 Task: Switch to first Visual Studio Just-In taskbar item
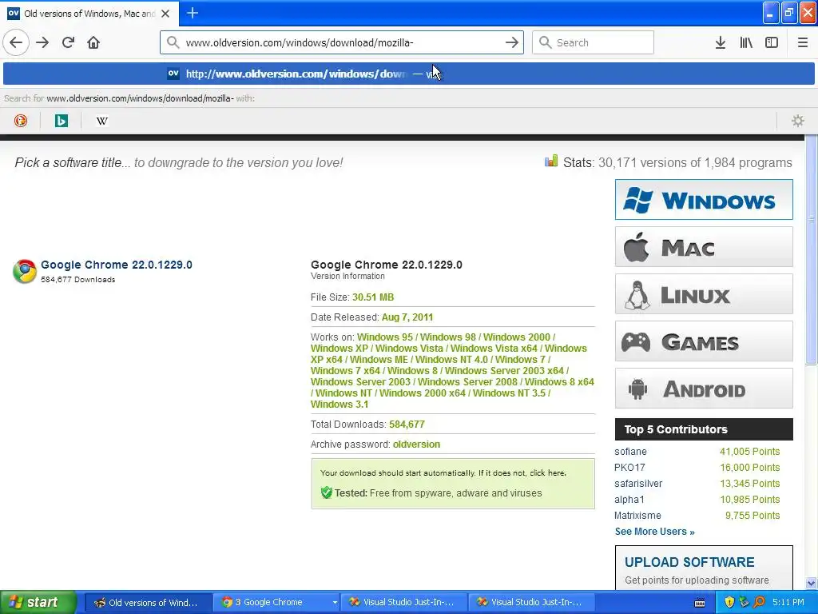pyautogui.click(x=403, y=603)
